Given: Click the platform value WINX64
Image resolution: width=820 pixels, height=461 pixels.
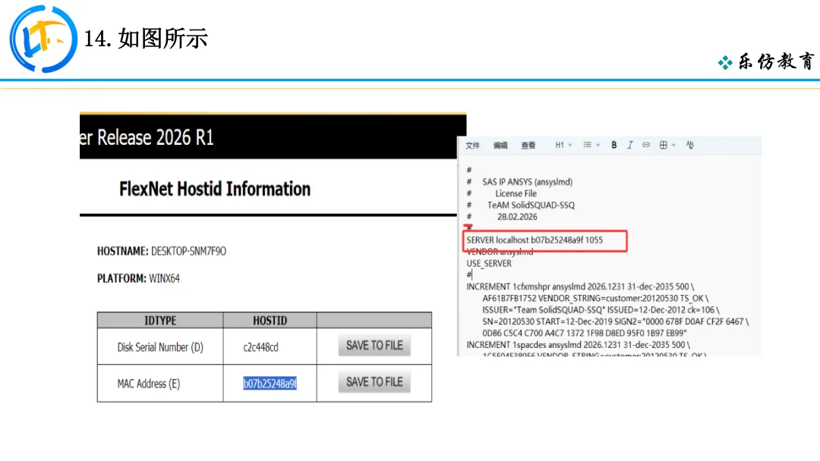Looking at the screenshot, I should (x=164, y=278).
